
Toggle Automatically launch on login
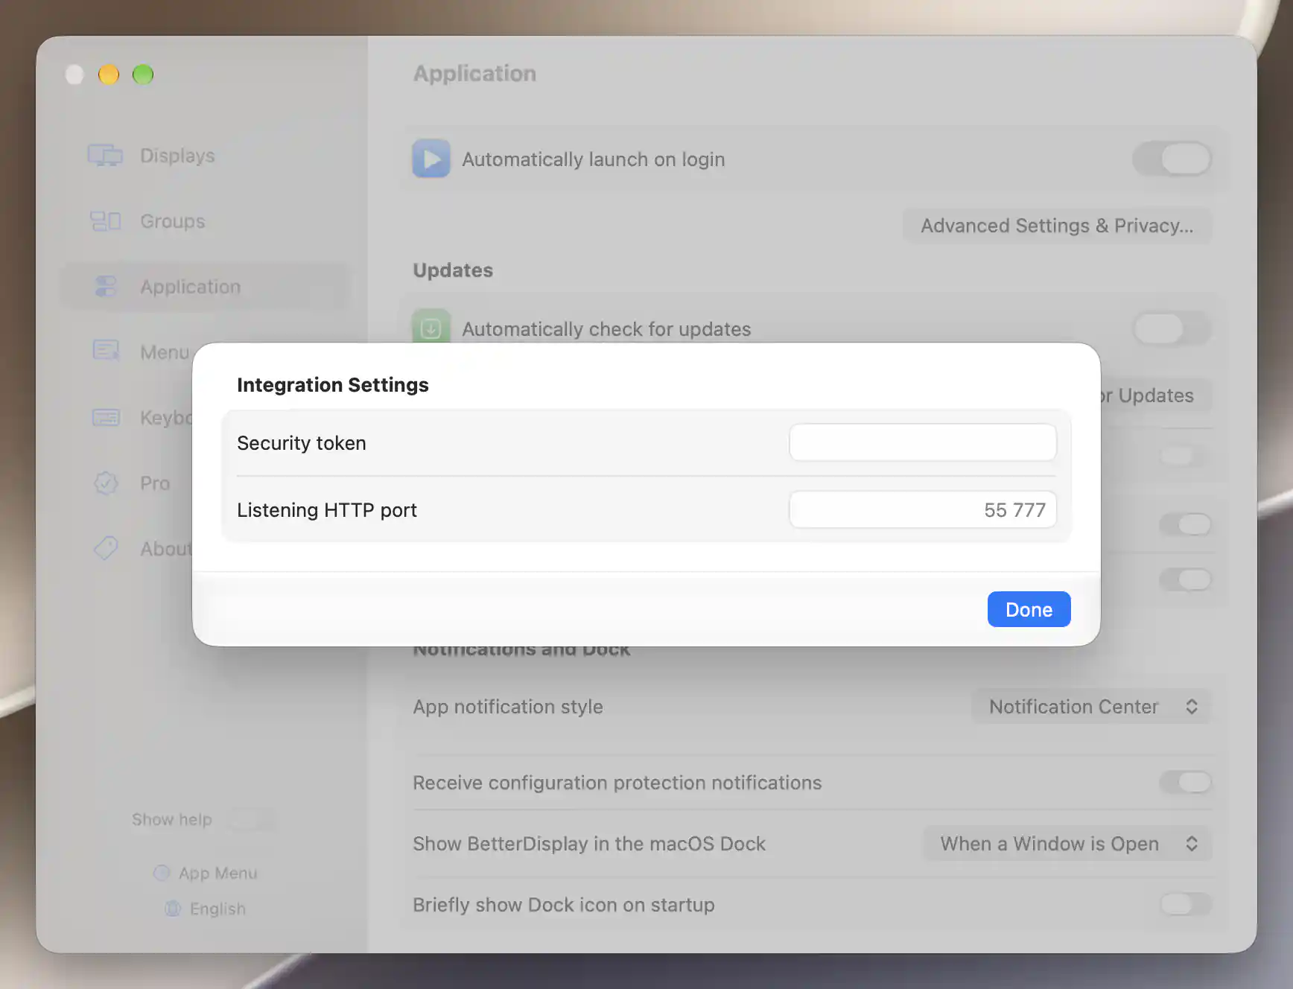[x=1172, y=159]
